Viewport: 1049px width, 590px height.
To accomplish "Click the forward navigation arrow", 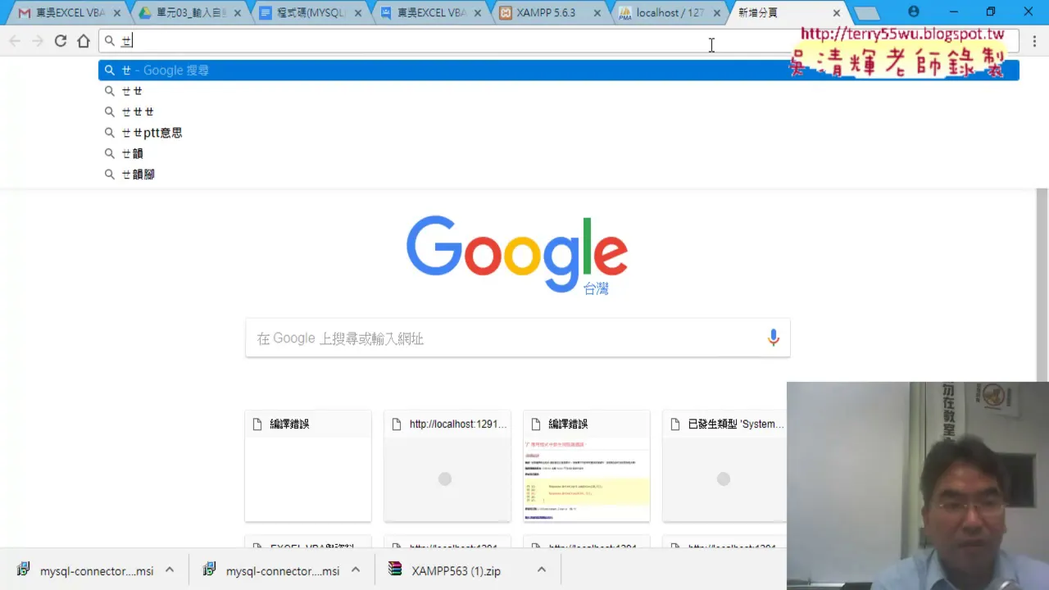I will 38,41.
